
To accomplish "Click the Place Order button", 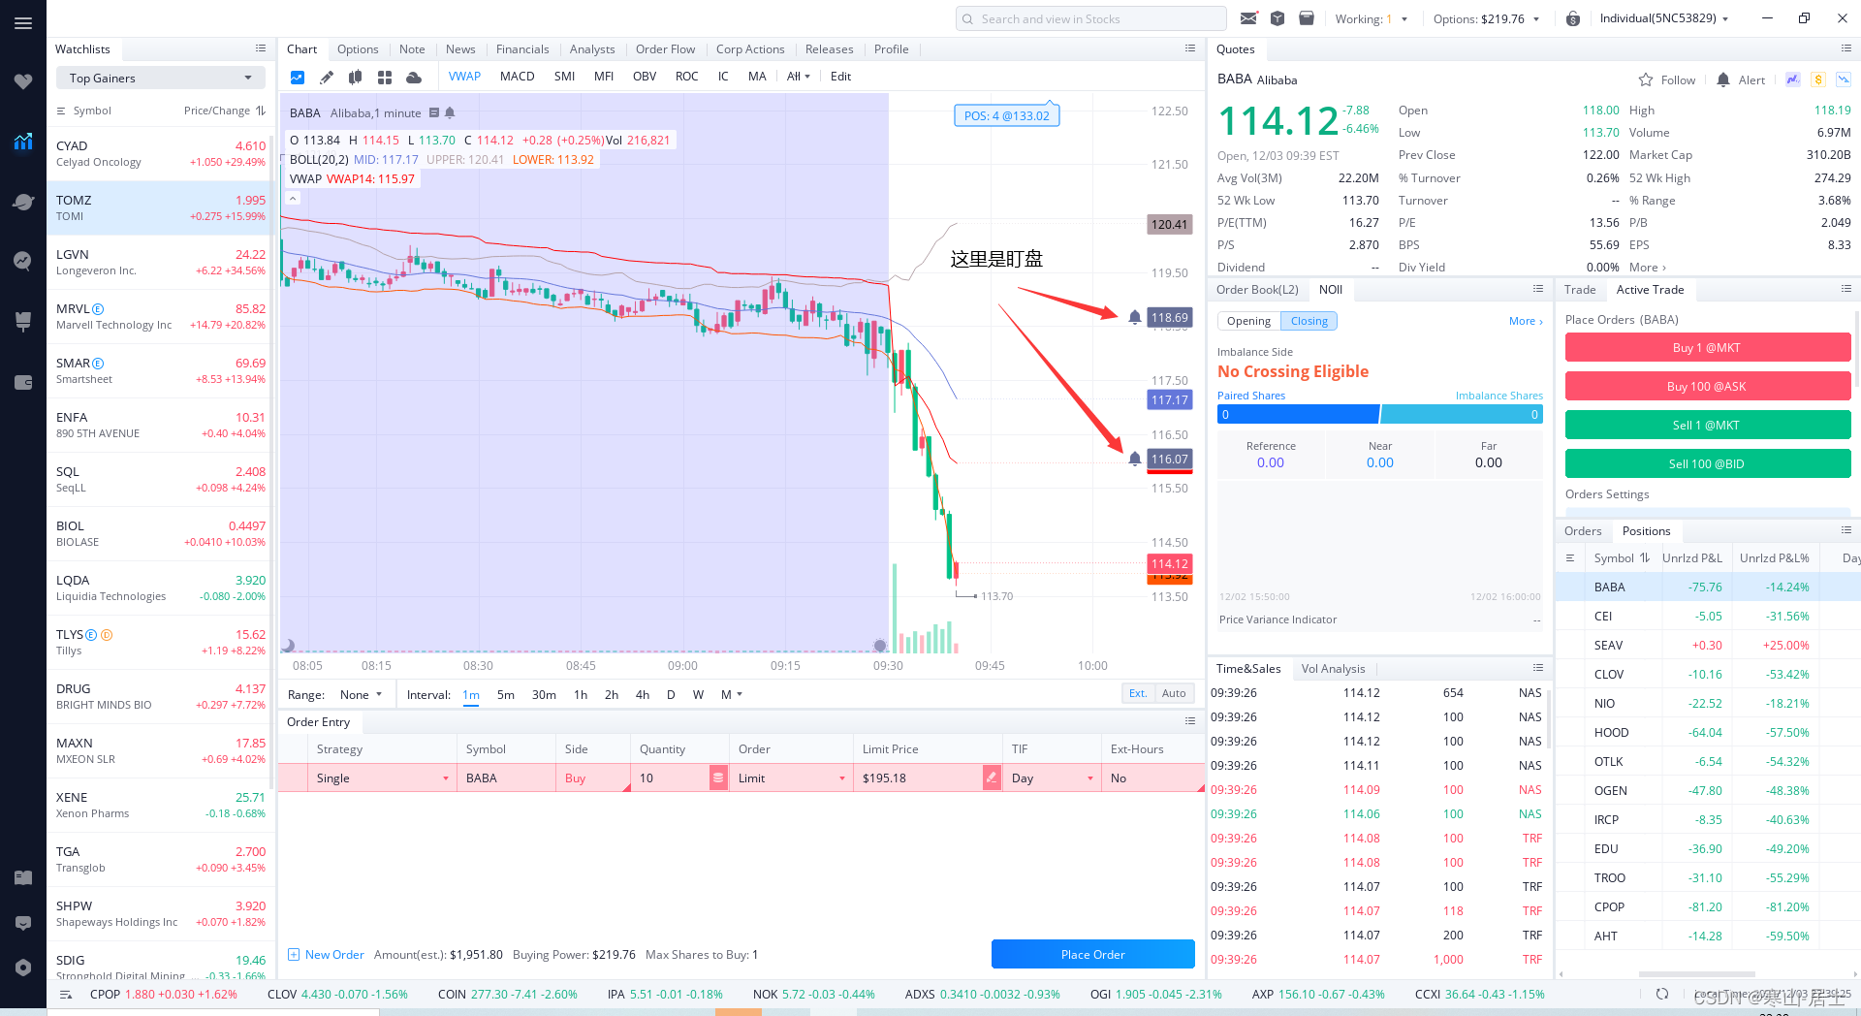I will click(x=1093, y=954).
